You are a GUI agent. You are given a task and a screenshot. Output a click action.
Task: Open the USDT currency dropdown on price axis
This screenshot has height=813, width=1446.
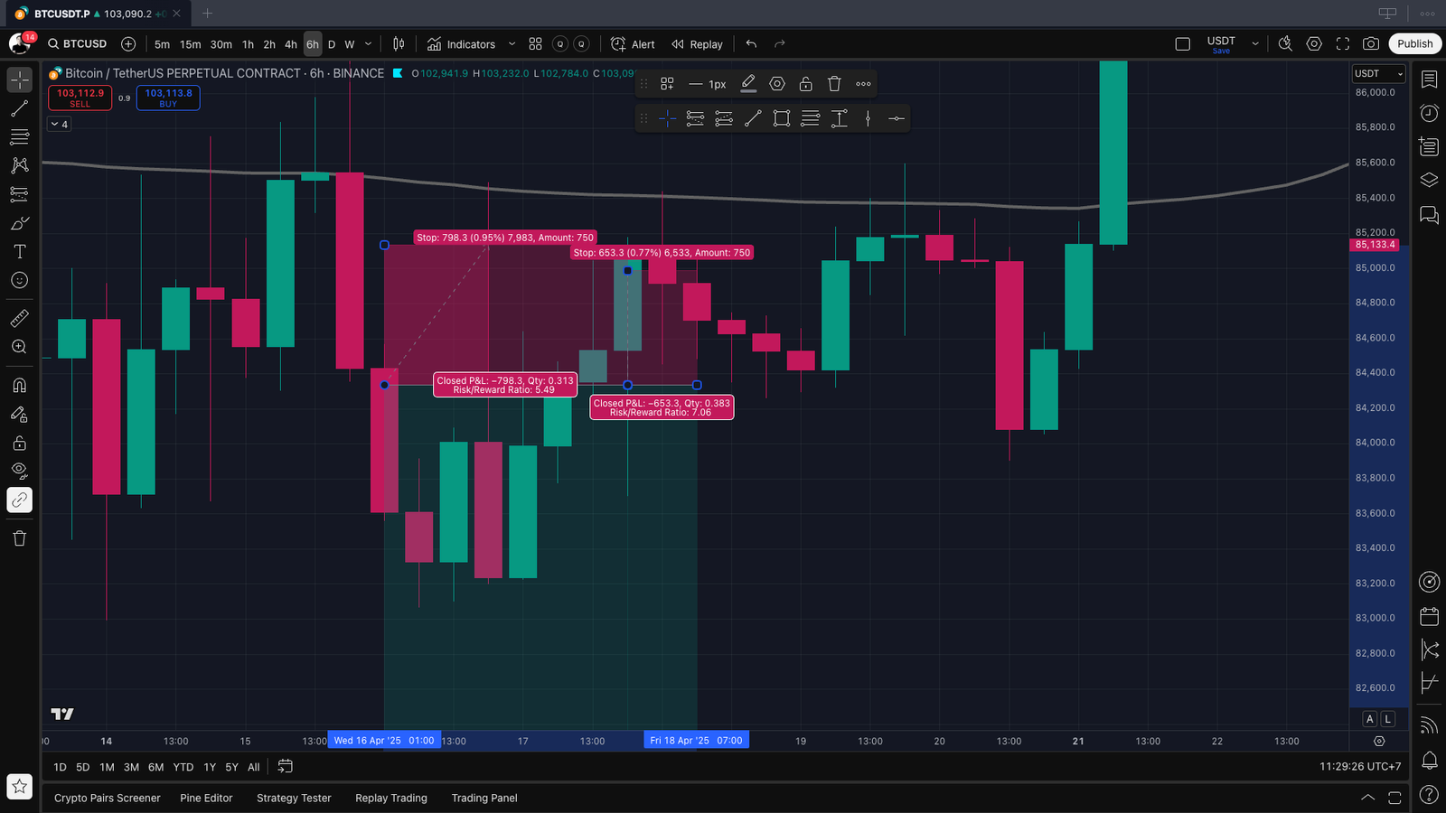[x=1378, y=74]
